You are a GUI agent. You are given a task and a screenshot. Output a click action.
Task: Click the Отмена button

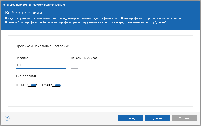tap(184, 118)
